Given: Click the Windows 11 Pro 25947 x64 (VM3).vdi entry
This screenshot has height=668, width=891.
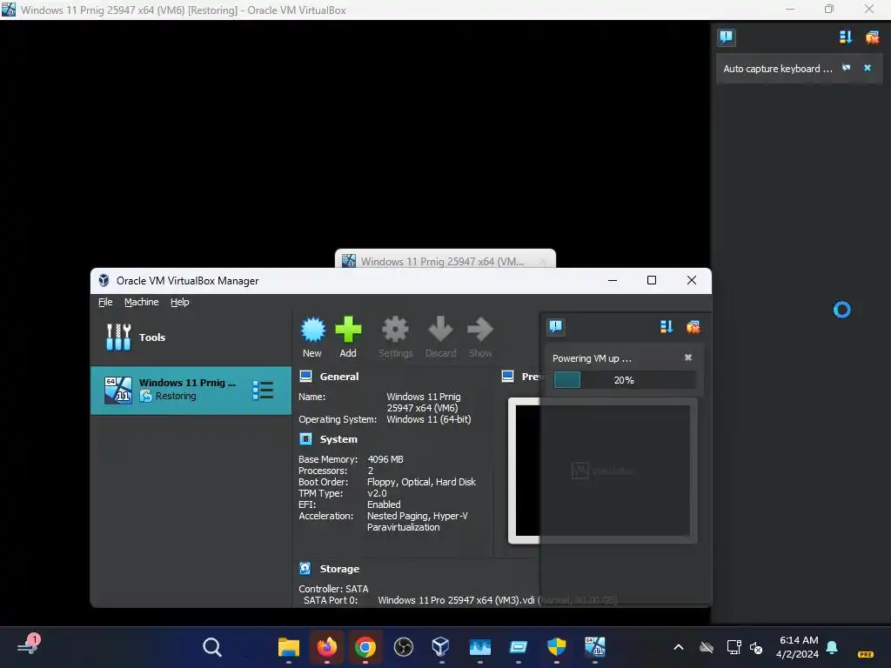Looking at the screenshot, I should pos(456,600).
